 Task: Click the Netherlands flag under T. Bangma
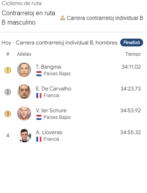(39, 74)
